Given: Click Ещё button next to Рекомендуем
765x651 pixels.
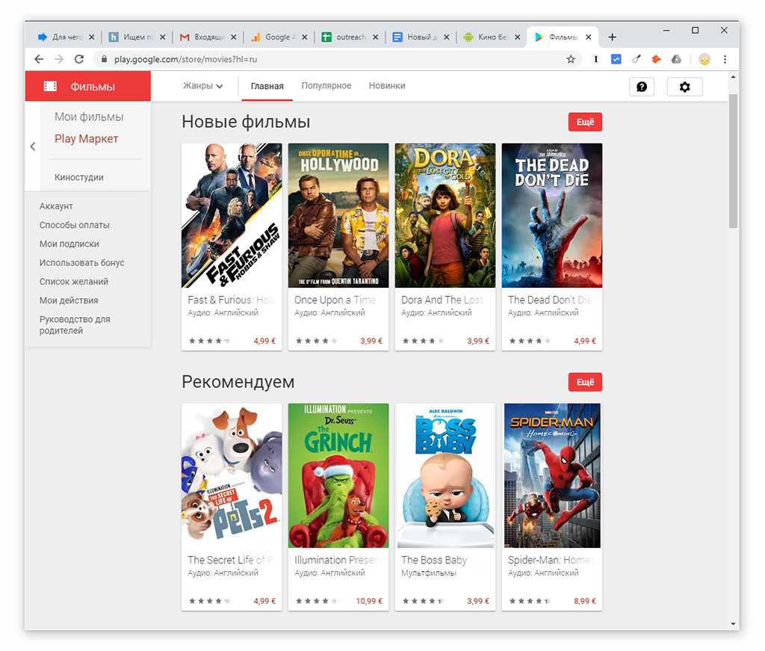Looking at the screenshot, I should (x=585, y=382).
